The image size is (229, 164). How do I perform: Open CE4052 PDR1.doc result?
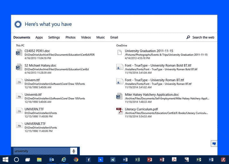[x=37, y=51]
